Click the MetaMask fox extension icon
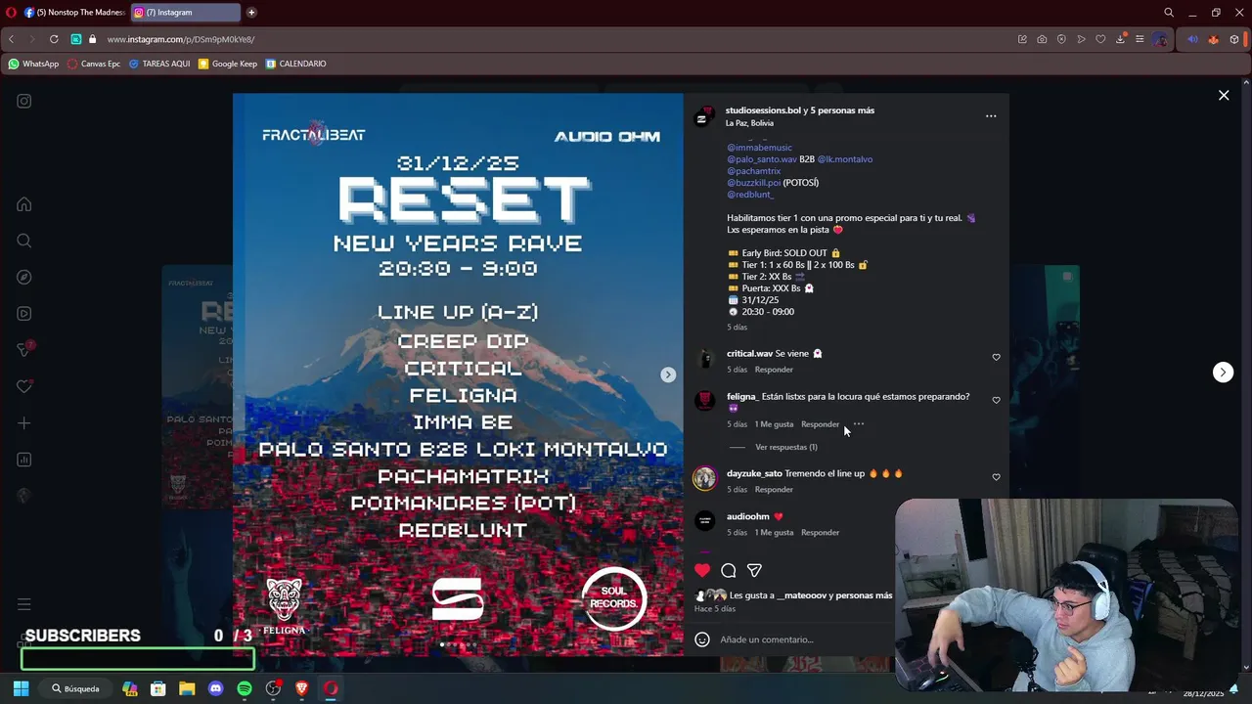 click(x=1213, y=39)
